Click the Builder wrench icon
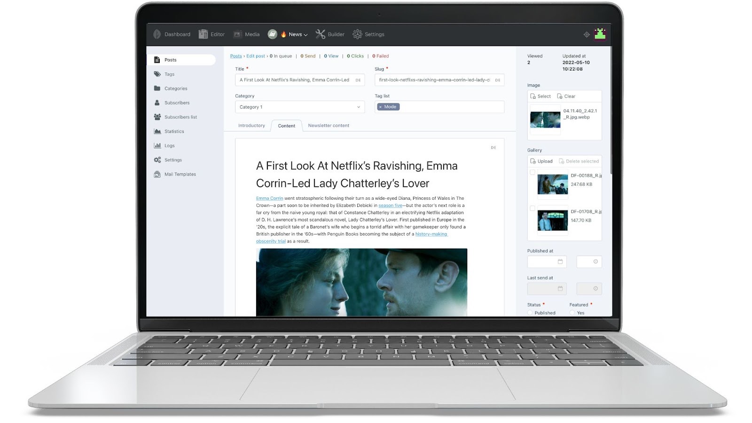 point(320,34)
